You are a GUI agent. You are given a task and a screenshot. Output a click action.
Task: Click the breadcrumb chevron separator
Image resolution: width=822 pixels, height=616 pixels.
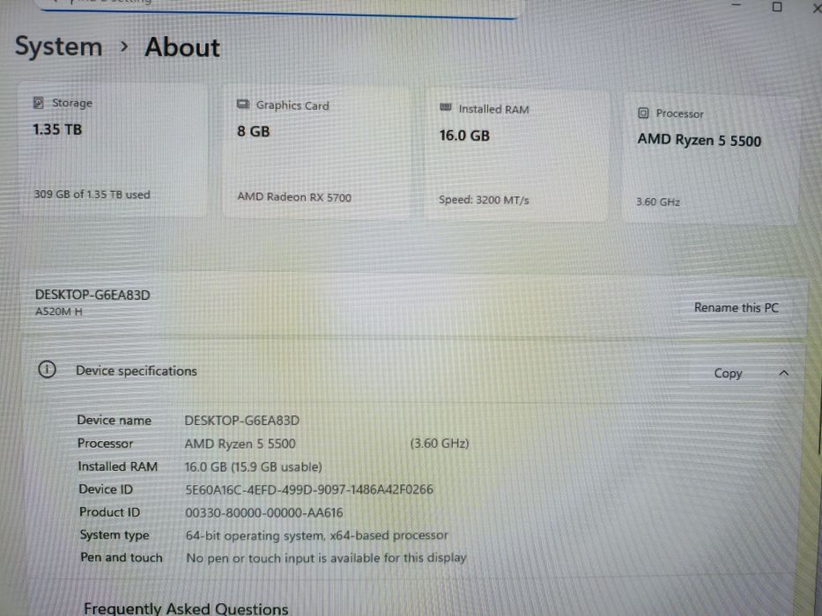(123, 47)
